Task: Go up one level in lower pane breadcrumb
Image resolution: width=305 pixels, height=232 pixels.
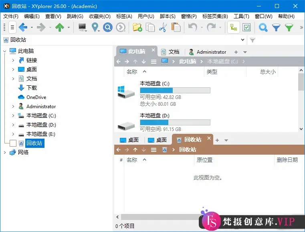Action: point(135,150)
